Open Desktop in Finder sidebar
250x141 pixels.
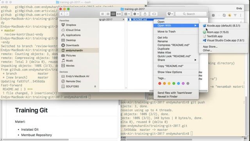tap(71, 40)
